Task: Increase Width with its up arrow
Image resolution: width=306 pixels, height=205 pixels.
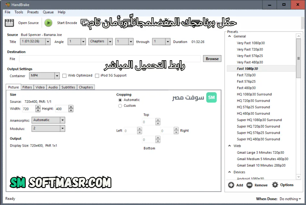Action: tap(38, 107)
